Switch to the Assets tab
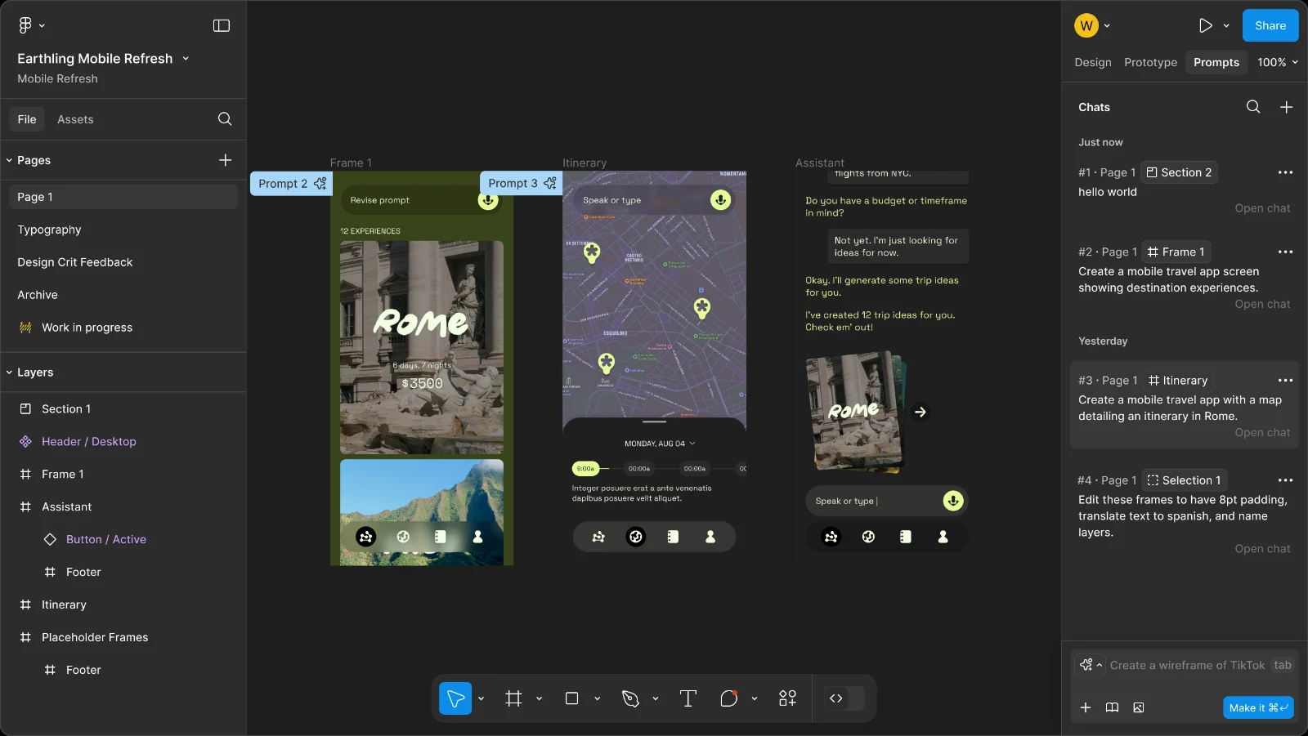 75,119
